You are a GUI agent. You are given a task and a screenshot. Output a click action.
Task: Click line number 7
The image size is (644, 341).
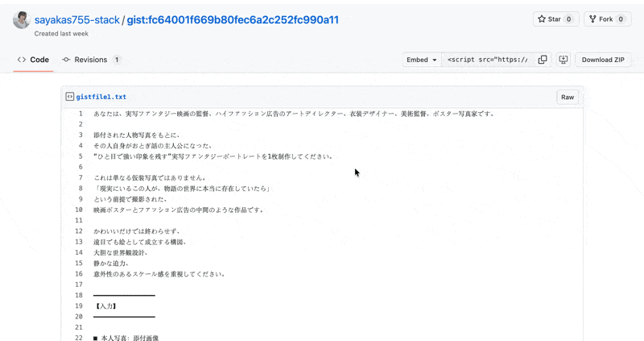80,177
